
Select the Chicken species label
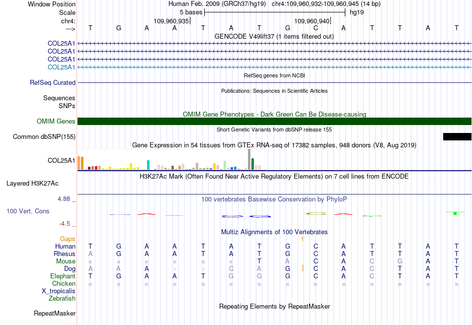64,284
